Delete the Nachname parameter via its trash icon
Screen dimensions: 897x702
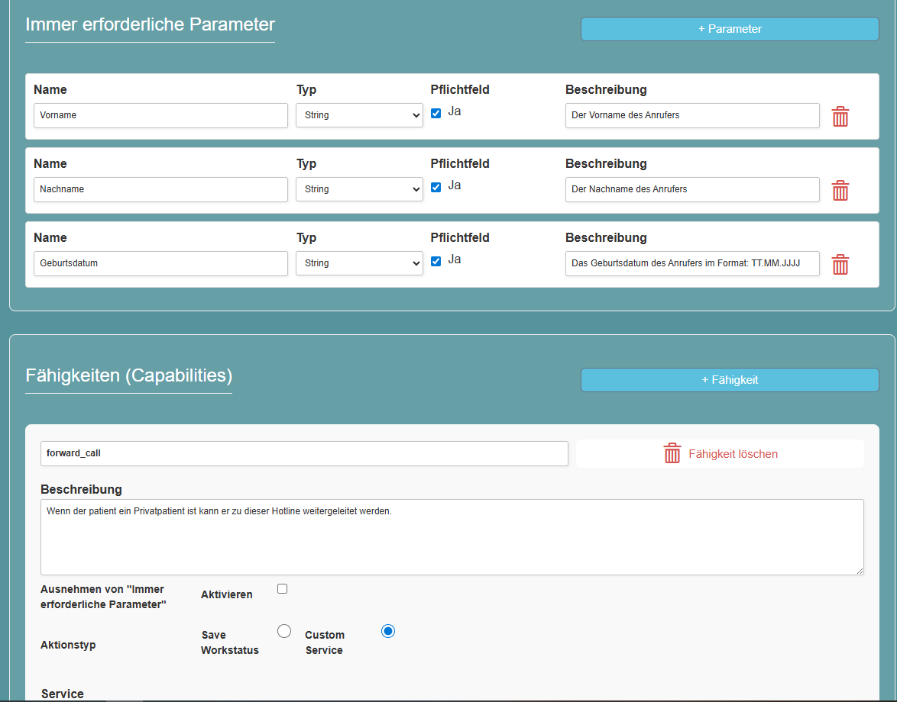[840, 191]
